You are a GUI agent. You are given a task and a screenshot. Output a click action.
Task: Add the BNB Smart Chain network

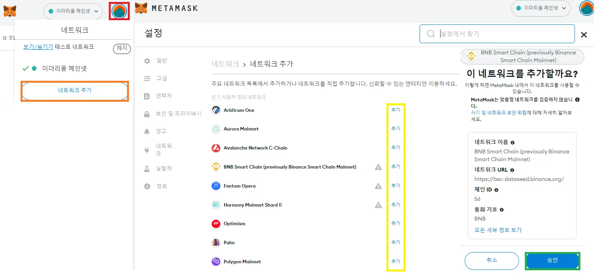pyautogui.click(x=396, y=167)
